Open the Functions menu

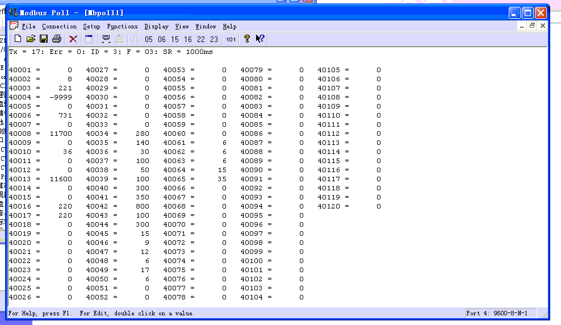[122, 26]
